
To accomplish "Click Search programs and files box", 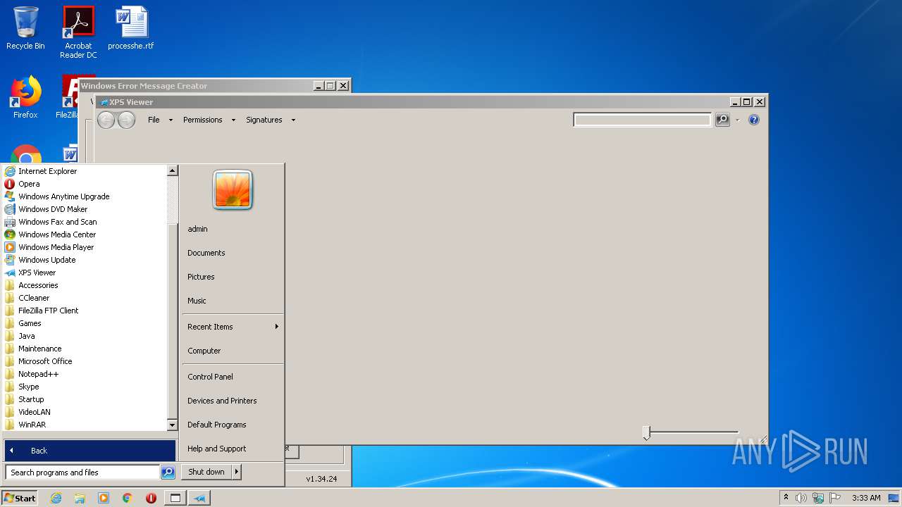I will (x=82, y=472).
